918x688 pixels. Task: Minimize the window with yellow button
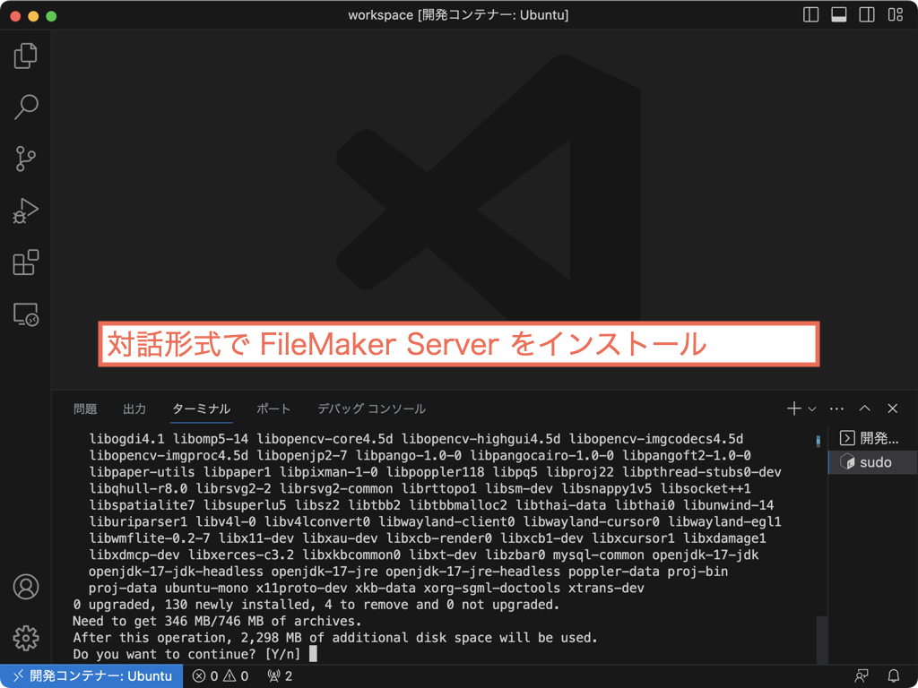point(33,16)
